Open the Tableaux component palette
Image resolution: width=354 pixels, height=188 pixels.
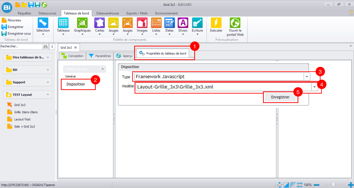63,23
